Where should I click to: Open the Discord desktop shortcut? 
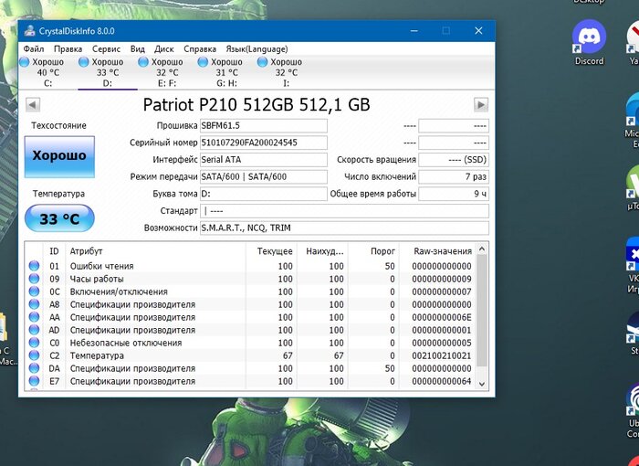[589, 42]
